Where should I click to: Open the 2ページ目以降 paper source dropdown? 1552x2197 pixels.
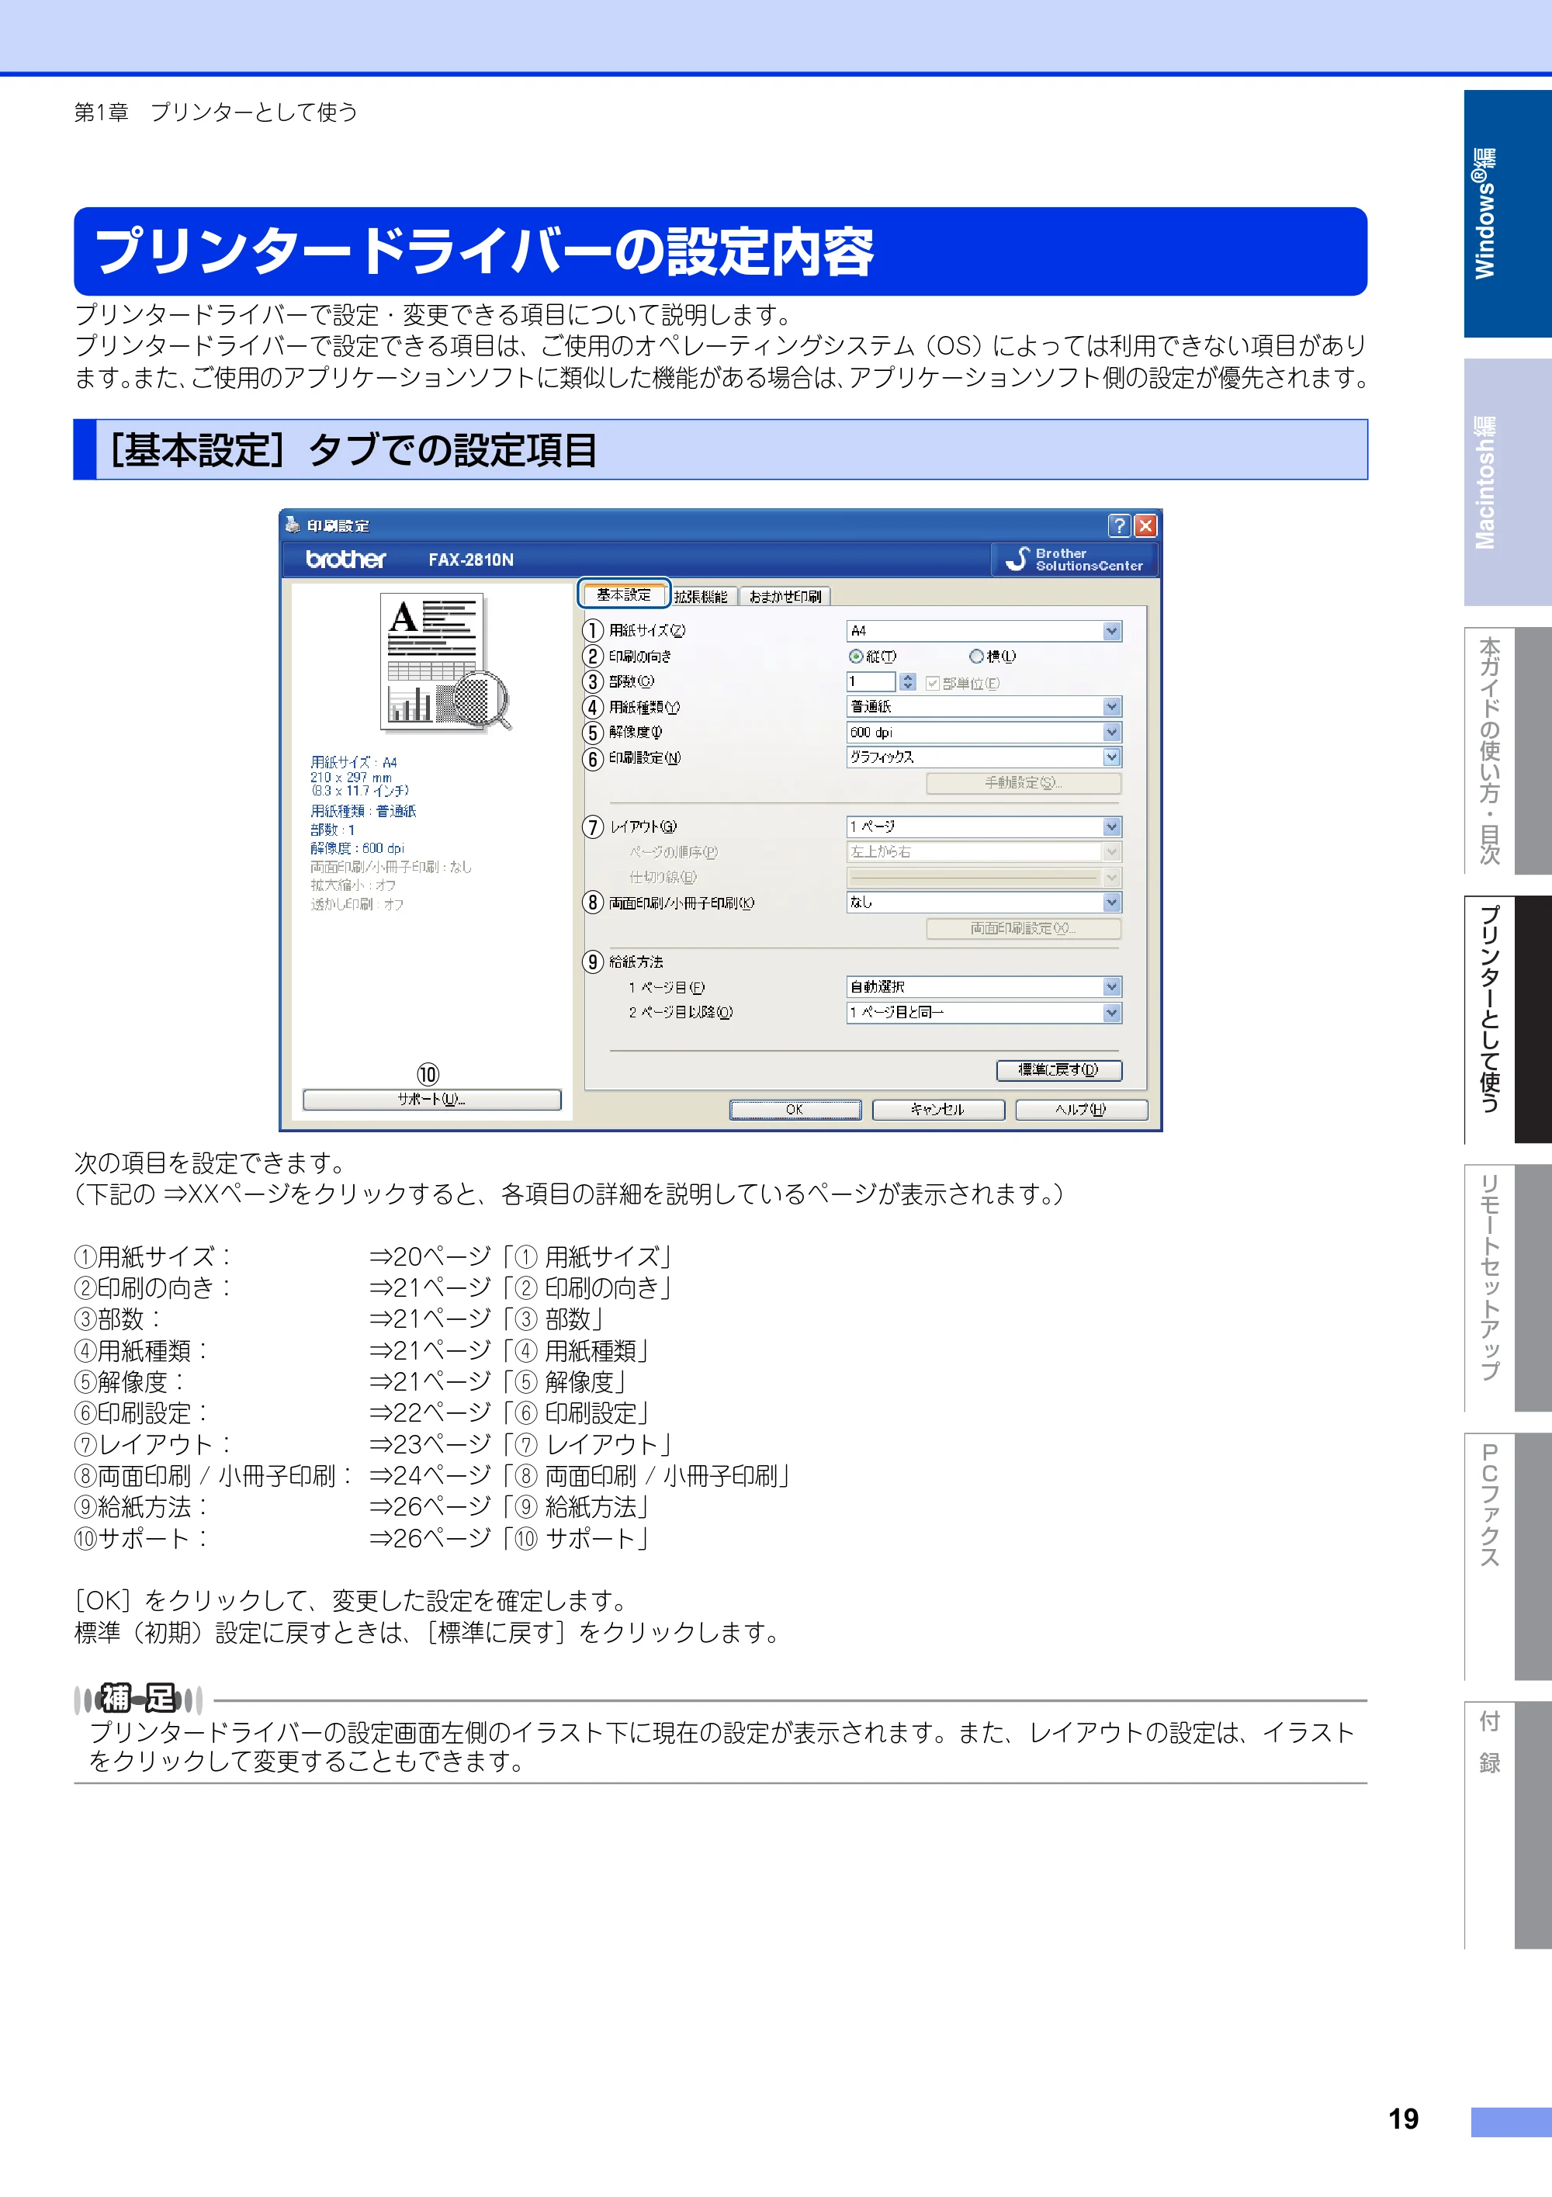coord(984,1013)
